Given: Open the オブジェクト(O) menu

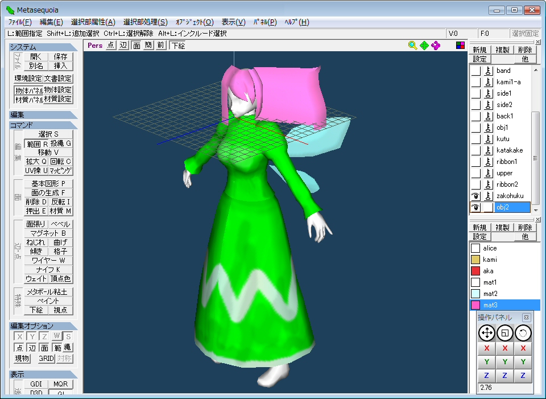Looking at the screenshot, I should coord(195,22).
